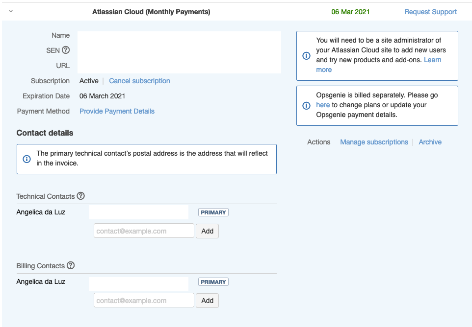Focus the billing contact email field

click(x=144, y=300)
